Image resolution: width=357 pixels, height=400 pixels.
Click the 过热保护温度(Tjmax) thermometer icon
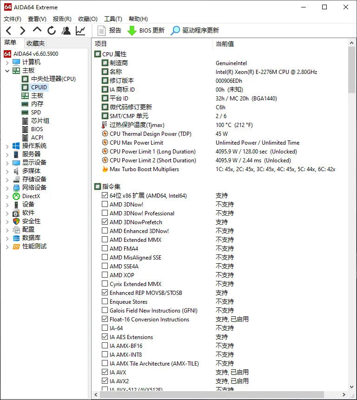105,125
